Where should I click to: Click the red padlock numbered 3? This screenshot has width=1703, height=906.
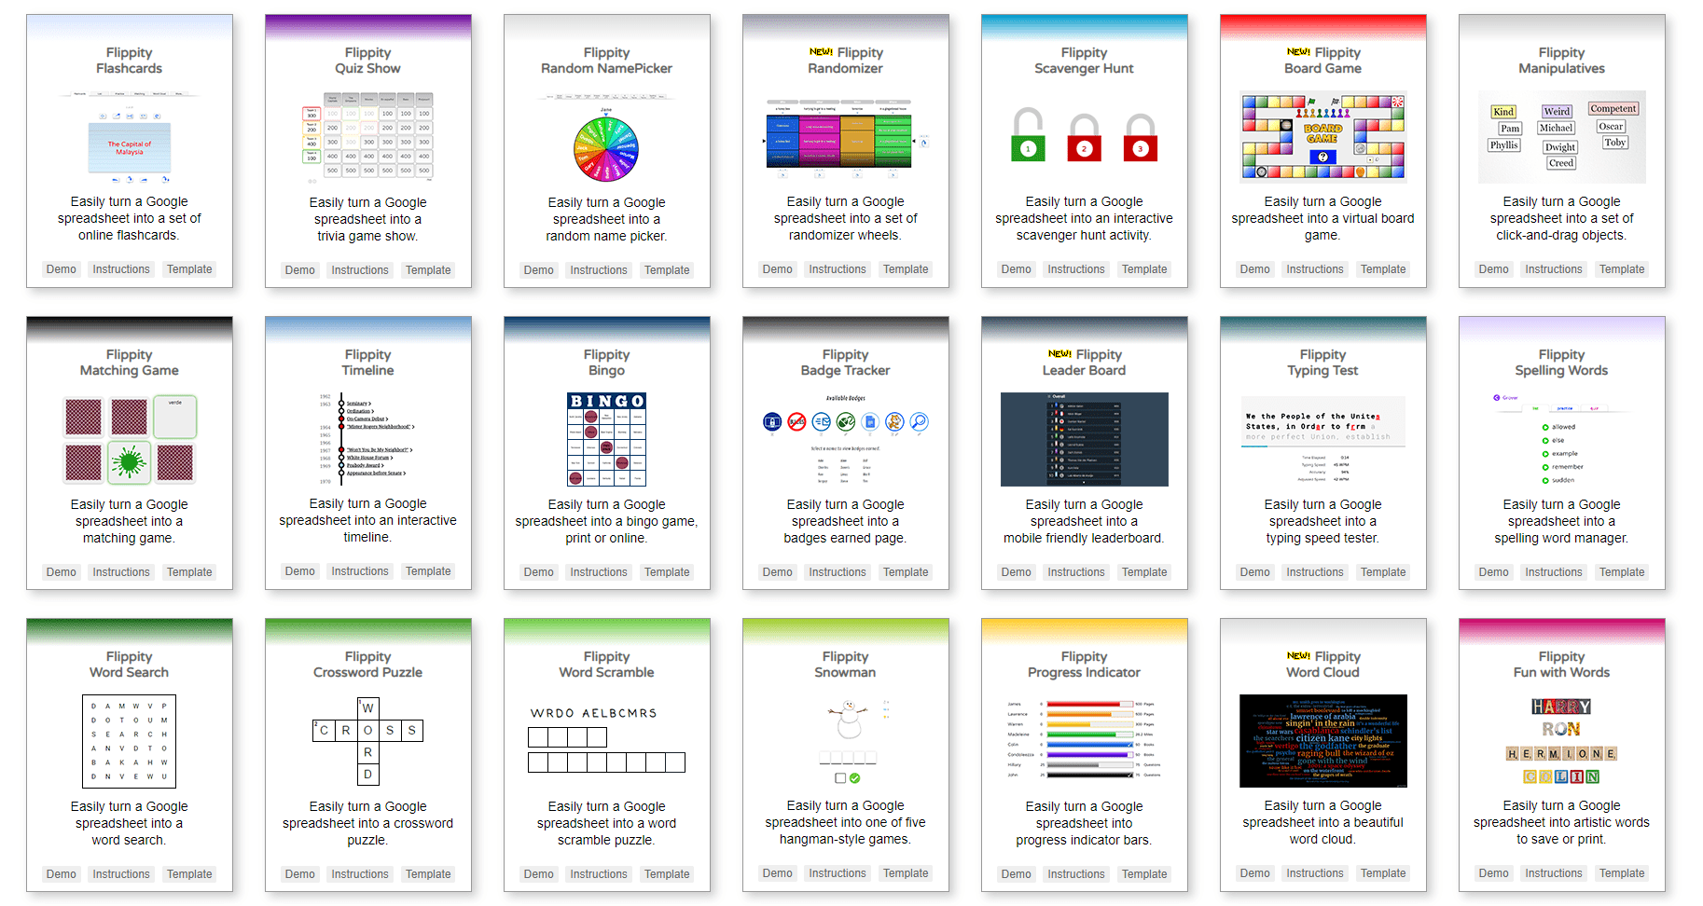pyautogui.click(x=1140, y=139)
